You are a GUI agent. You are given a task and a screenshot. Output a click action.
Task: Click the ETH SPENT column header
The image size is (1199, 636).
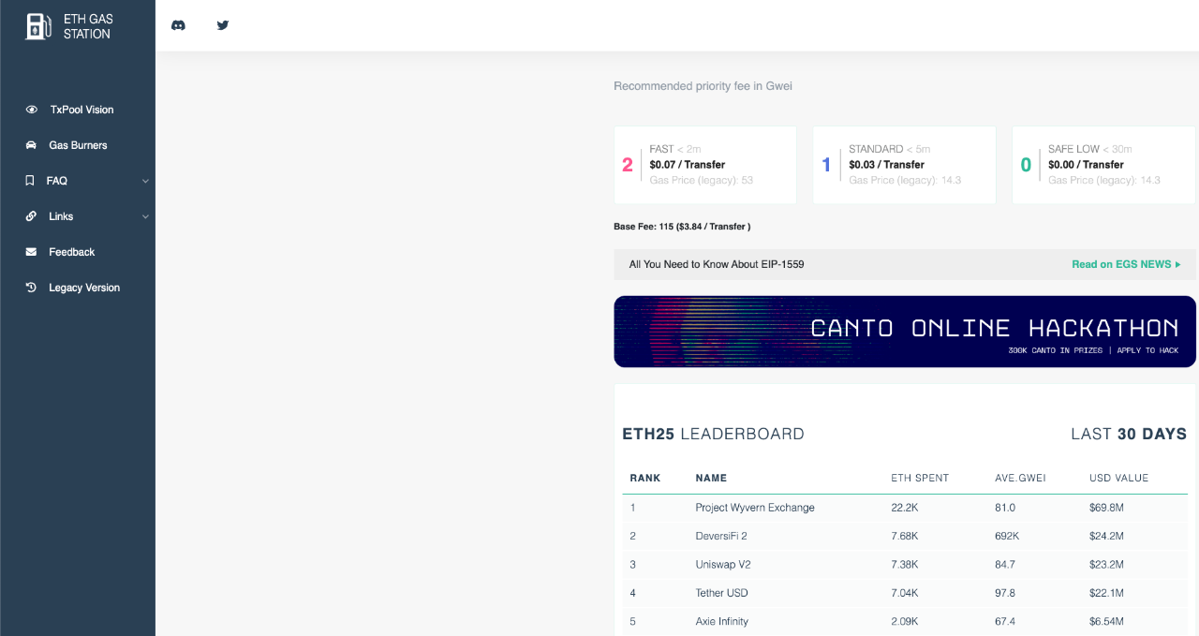pyautogui.click(x=920, y=478)
